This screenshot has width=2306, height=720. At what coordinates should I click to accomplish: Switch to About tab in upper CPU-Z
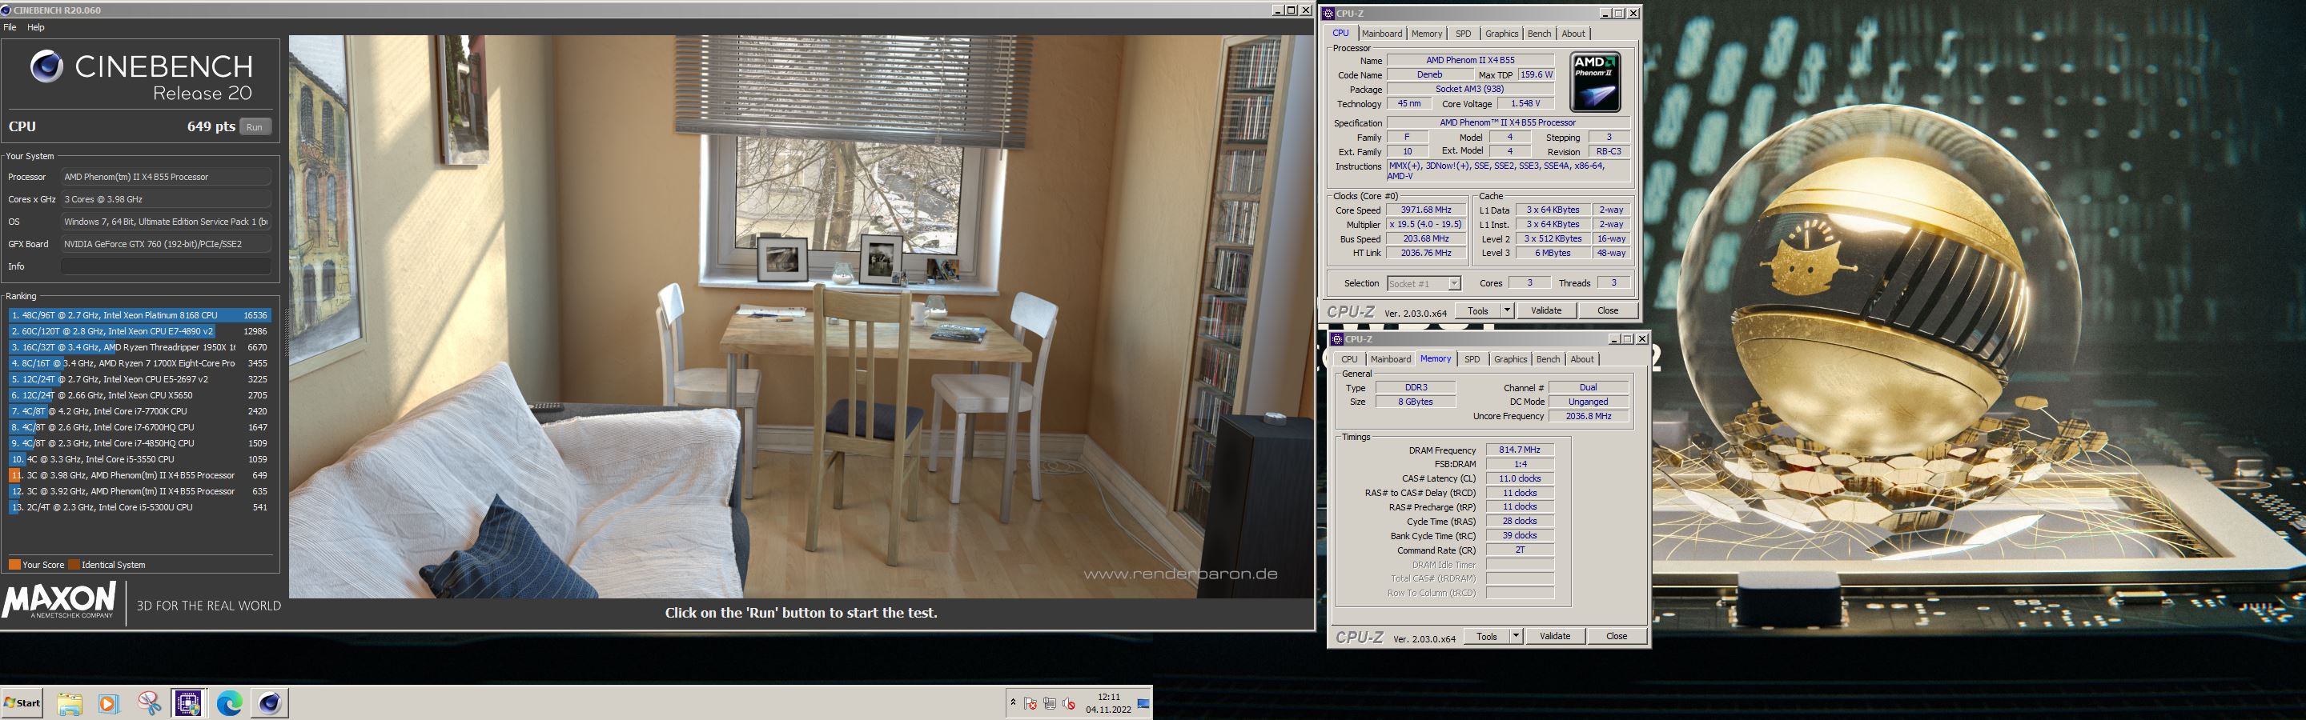point(1573,34)
